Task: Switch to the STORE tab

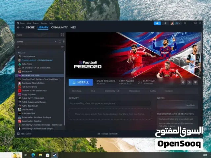Action: coord(30,27)
